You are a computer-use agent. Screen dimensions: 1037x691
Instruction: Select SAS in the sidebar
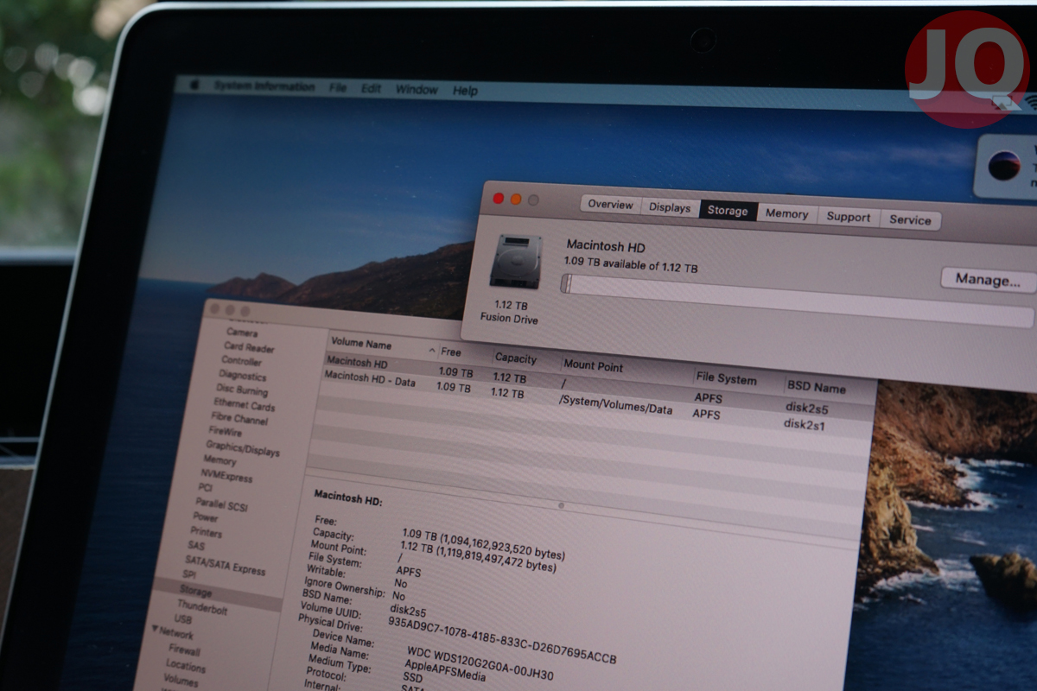click(196, 545)
